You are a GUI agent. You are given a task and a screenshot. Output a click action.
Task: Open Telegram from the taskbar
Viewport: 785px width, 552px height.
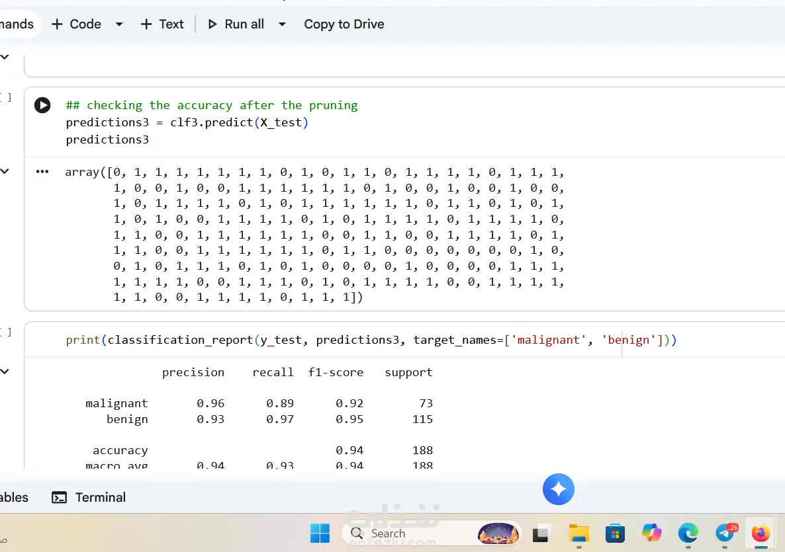click(x=725, y=533)
